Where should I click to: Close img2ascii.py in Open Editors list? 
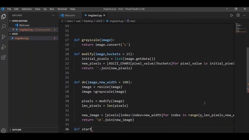pos(13,30)
